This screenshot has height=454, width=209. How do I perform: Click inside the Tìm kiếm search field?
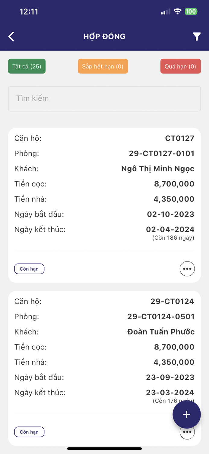pyautogui.click(x=104, y=99)
